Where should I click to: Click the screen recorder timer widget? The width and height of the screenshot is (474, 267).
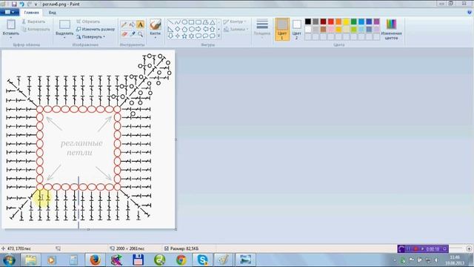pyautogui.click(x=423, y=249)
